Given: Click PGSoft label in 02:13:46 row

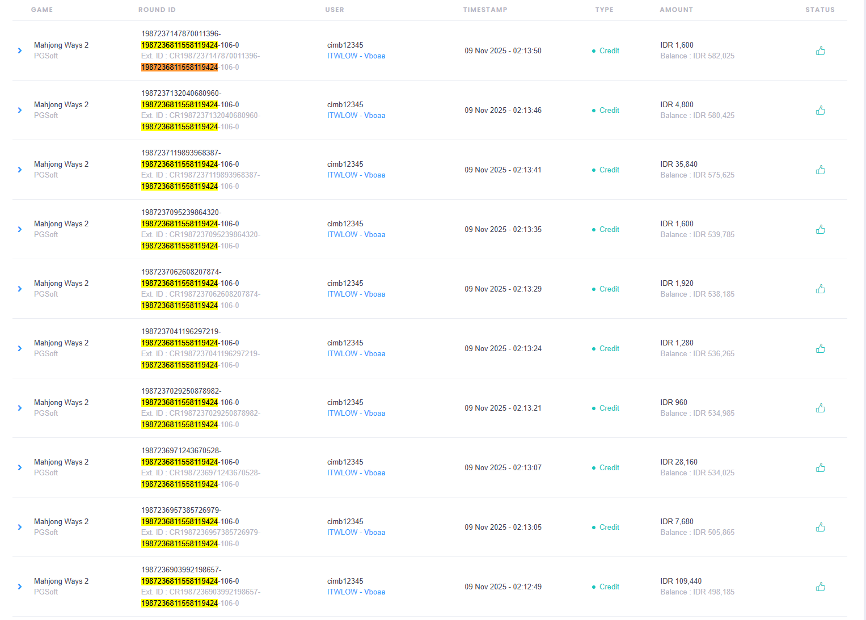Looking at the screenshot, I should (46, 115).
